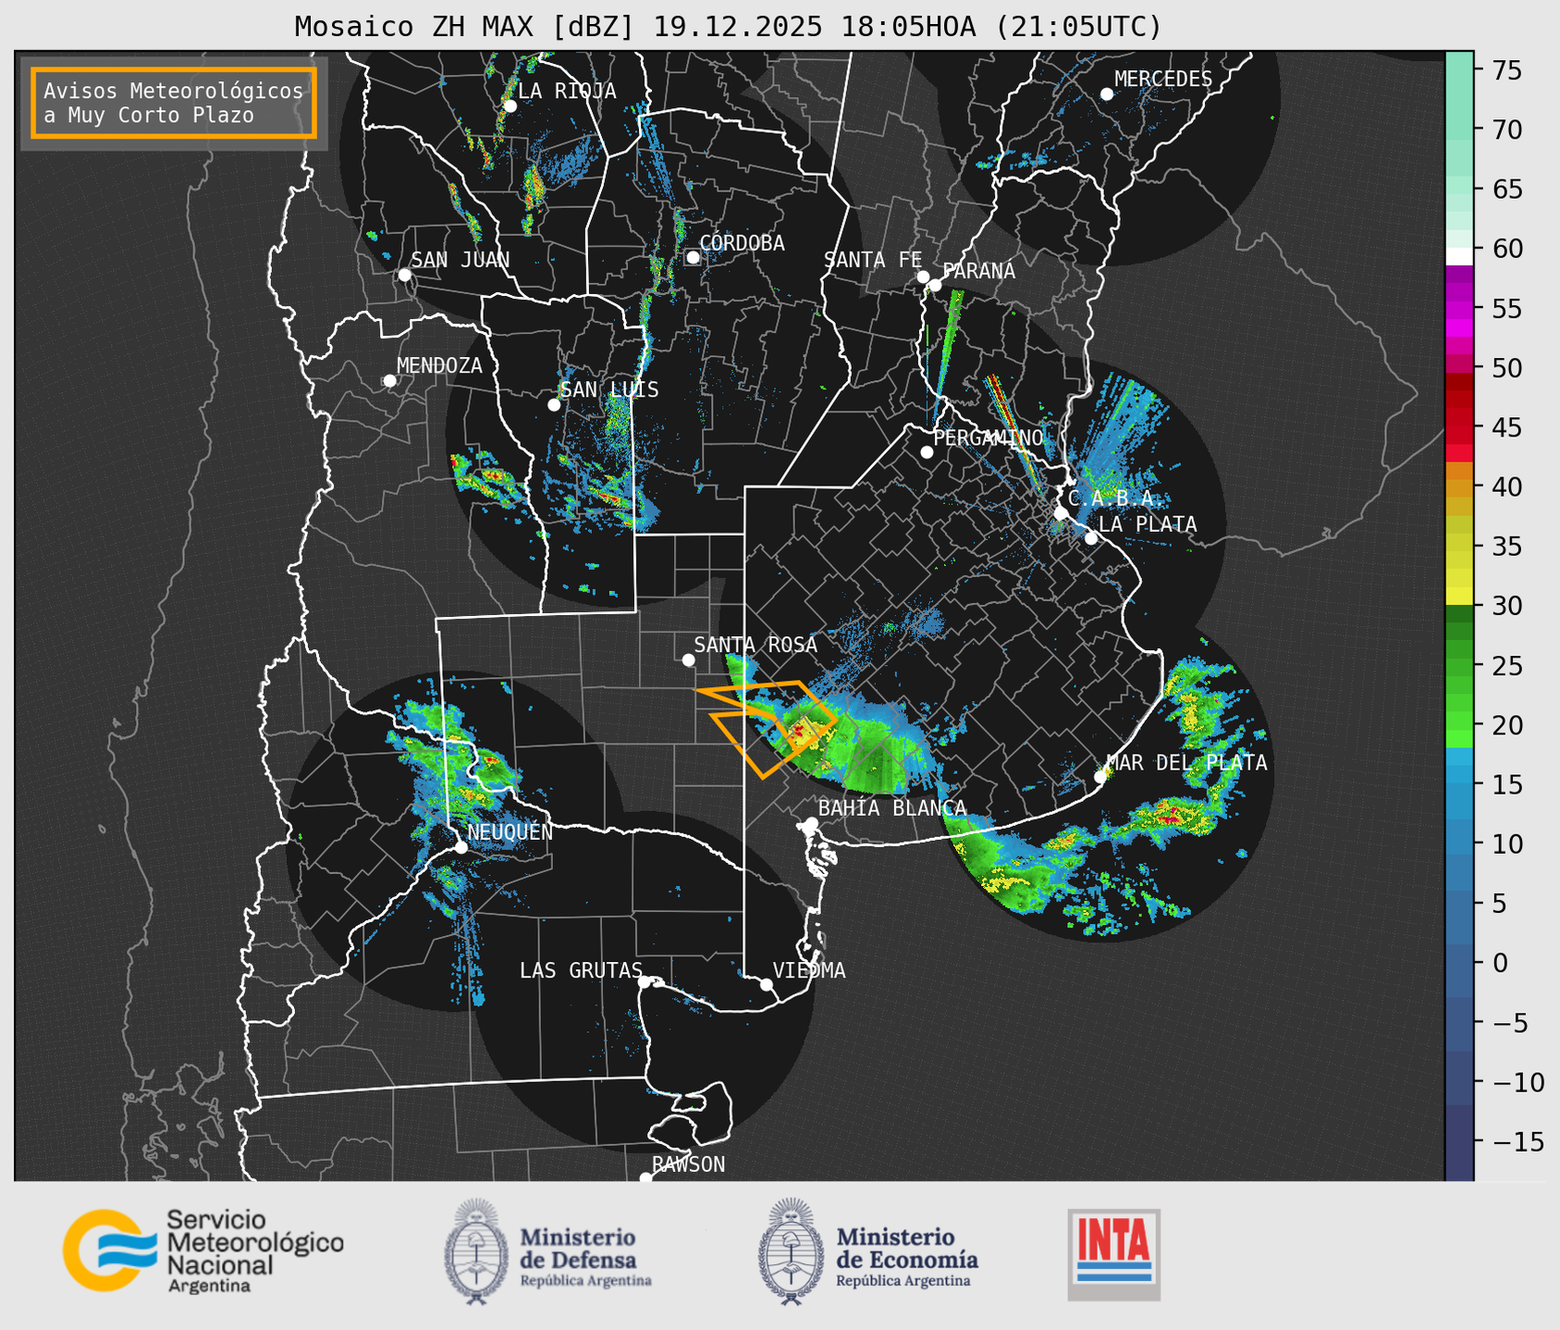Click the SAN JUAN city marker dot
Image resolution: width=1560 pixels, height=1330 pixels.
click(x=404, y=275)
